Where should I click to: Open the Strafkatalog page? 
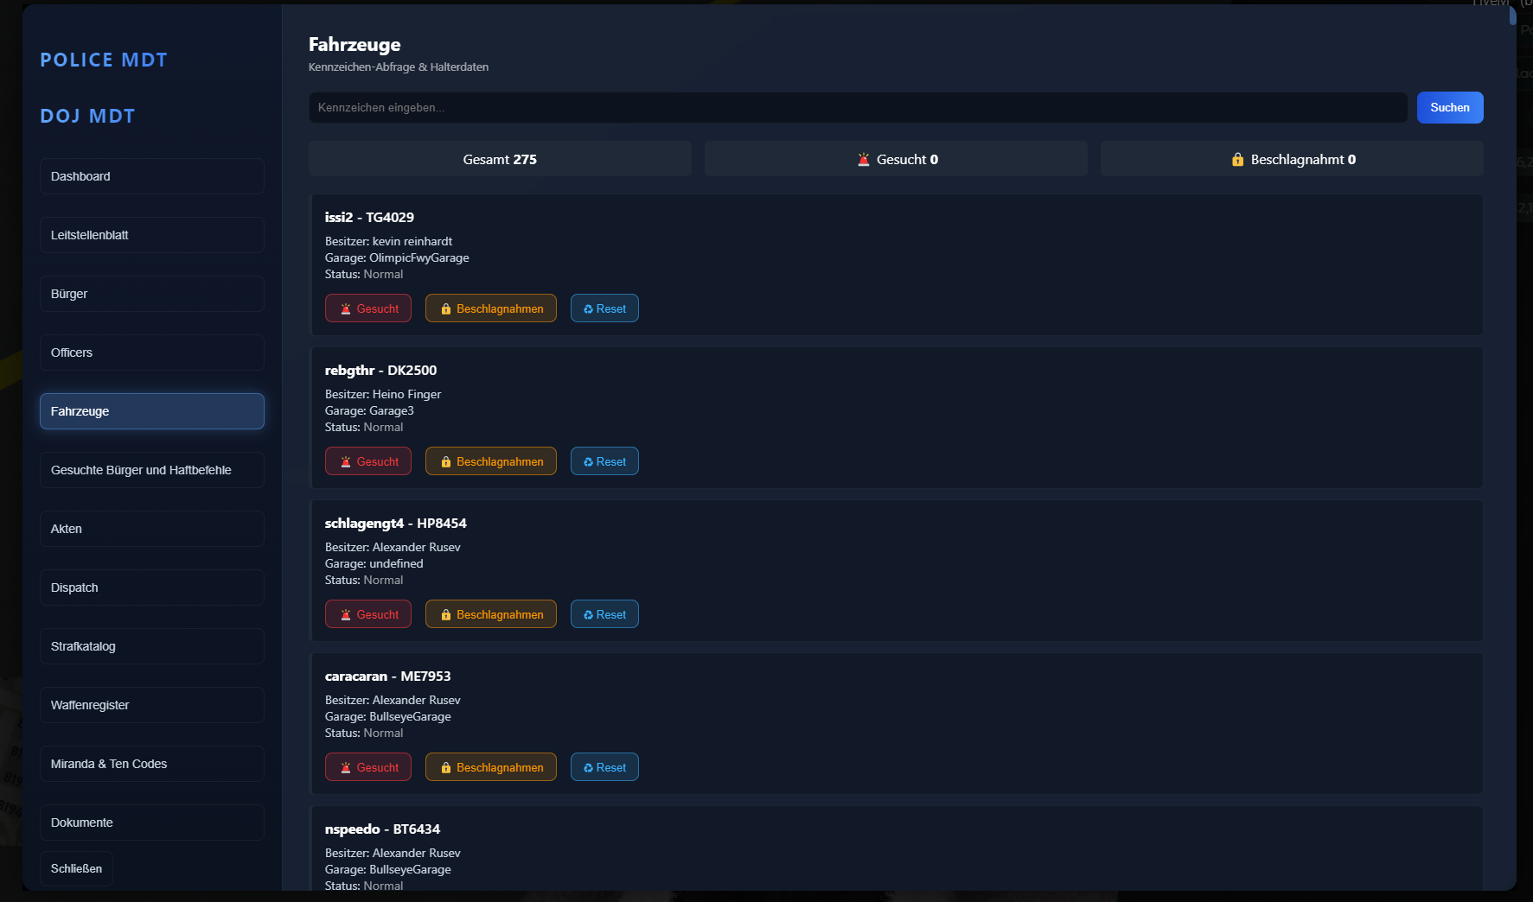[x=151, y=646]
